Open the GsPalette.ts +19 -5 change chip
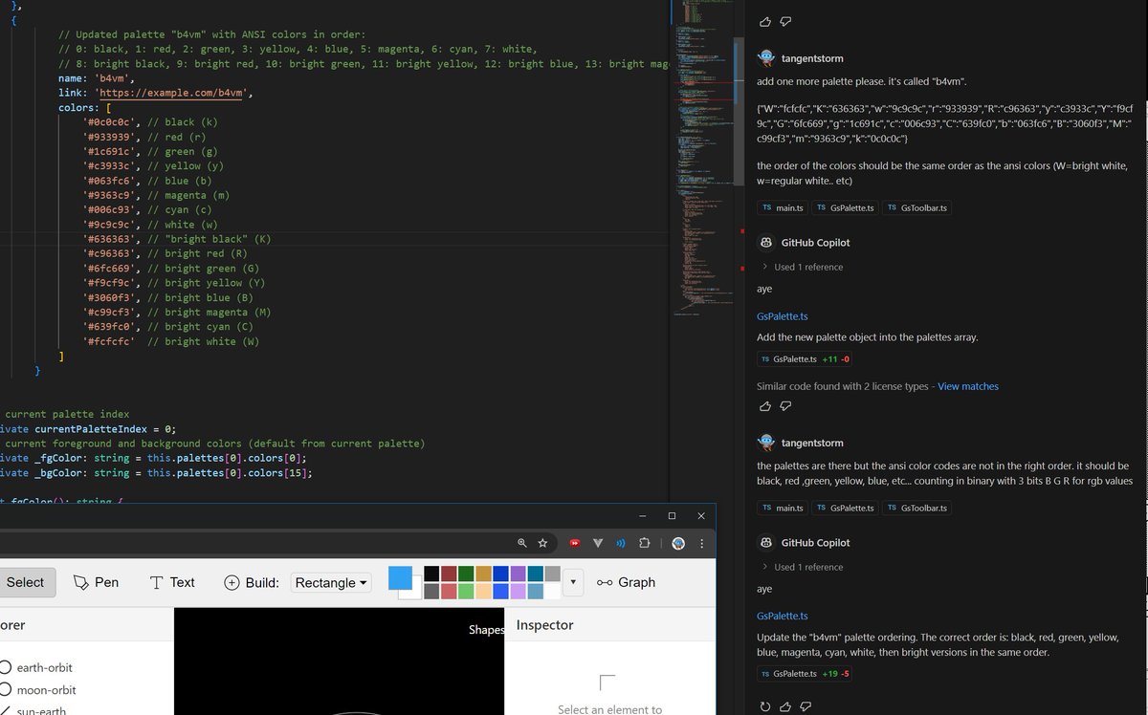 (806, 673)
